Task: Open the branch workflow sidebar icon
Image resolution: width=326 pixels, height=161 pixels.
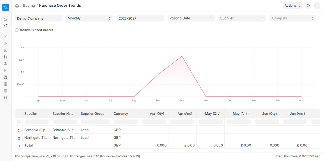Action: point(6,57)
